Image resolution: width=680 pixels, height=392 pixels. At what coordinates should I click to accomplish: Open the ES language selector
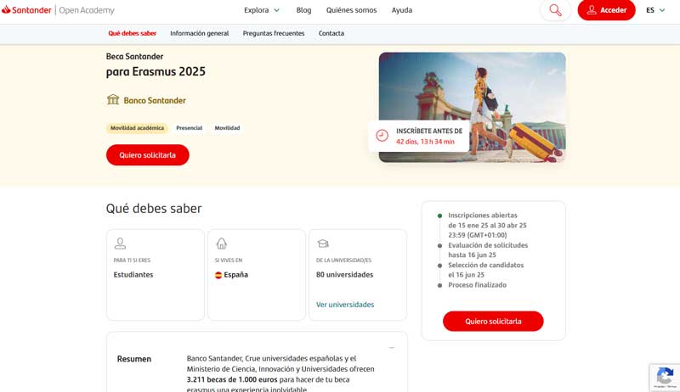coord(654,10)
